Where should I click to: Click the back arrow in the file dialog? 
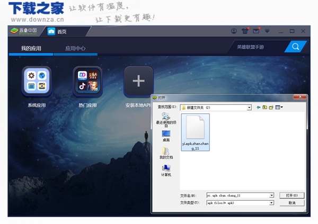[259, 107]
